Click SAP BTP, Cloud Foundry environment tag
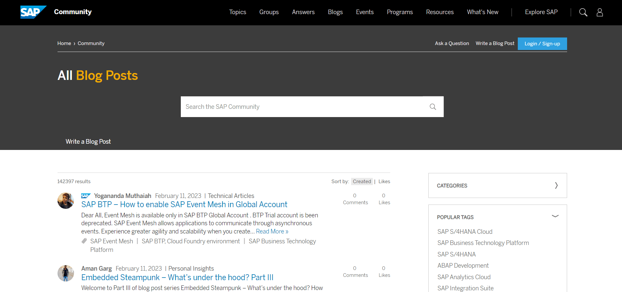Viewport: 622px width, 292px height. pyautogui.click(x=191, y=241)
